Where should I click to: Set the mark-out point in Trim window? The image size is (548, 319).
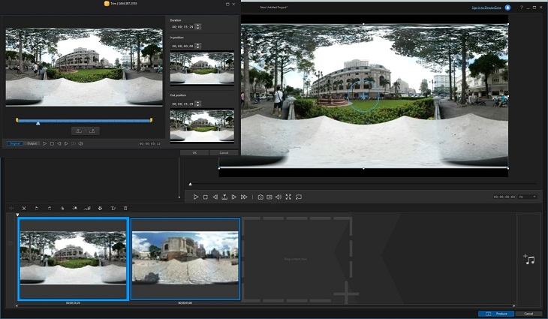click(x=92, y=131)
